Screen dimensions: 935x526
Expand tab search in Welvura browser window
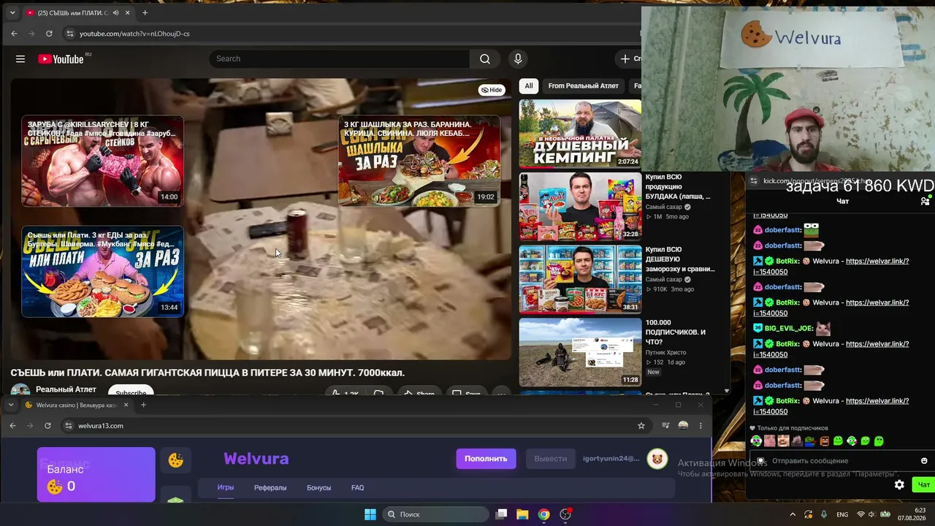click(x=11, y=405)
